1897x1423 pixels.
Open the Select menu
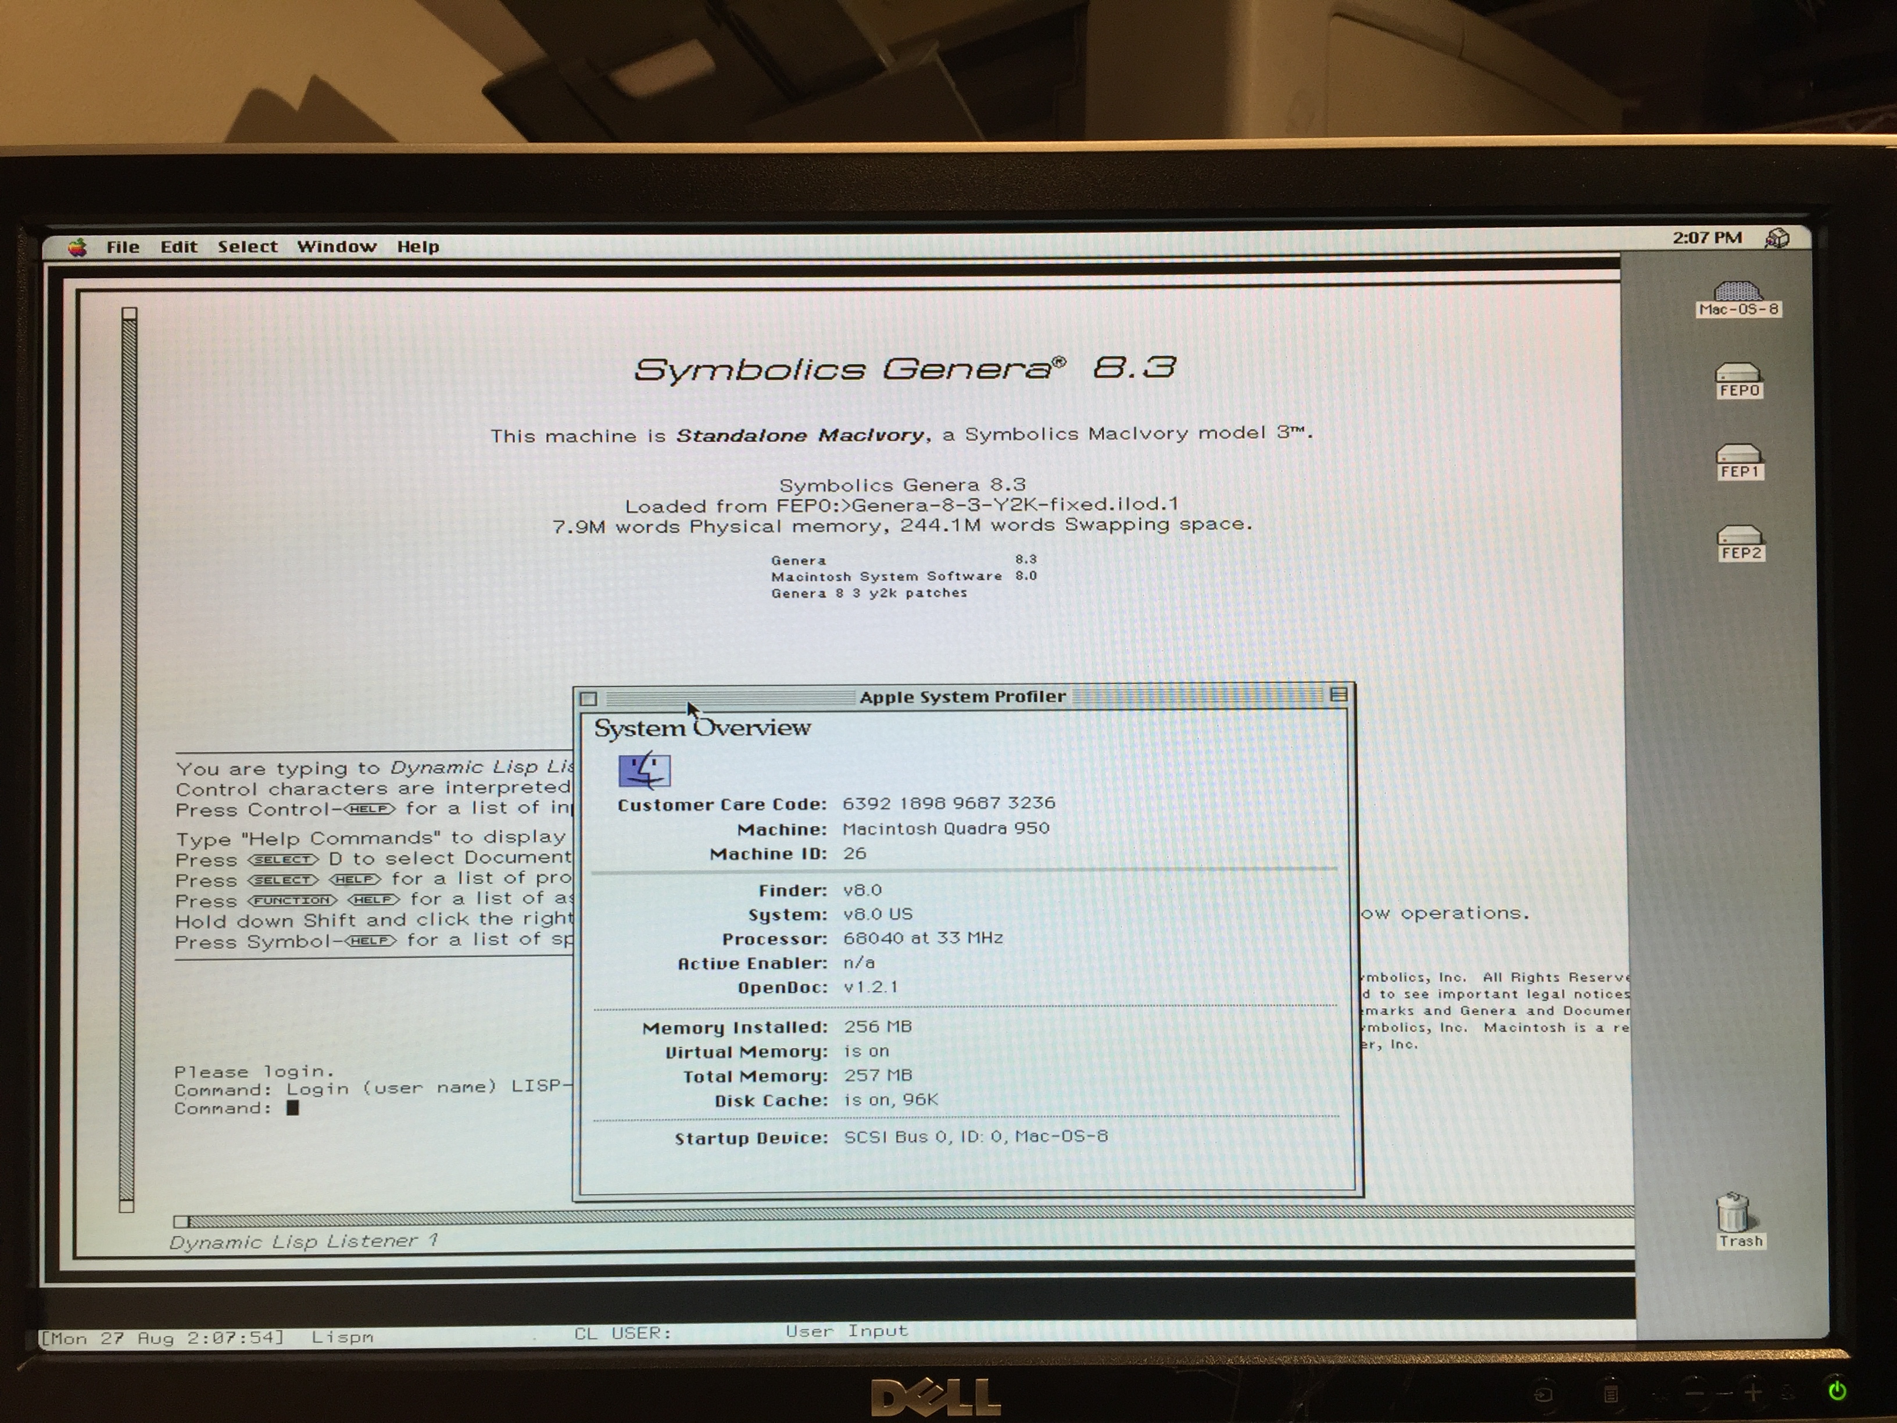(x=247, y=247)
